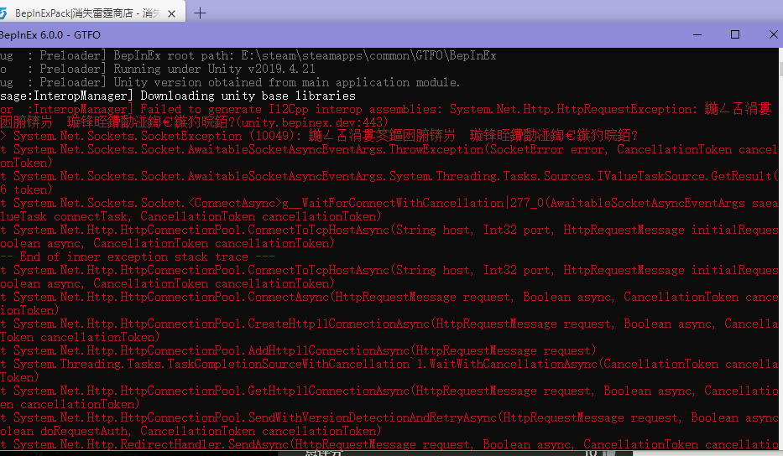Image resolution: width=783 pixels, height=456 pixels.
Task: Click the 'WaitForConnectWithCancellation' stack trace line
Action: click(x=389, y=203)
